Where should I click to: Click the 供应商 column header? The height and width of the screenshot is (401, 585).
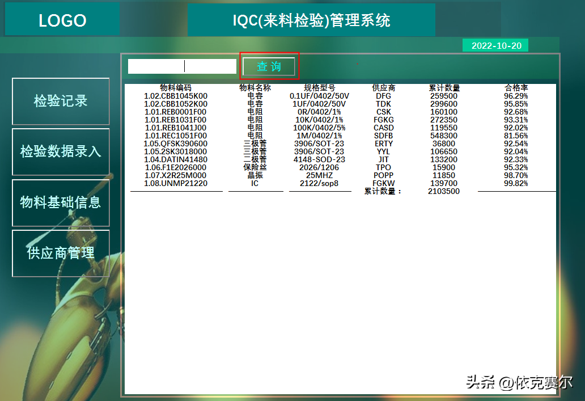click(x=384, y=88)
